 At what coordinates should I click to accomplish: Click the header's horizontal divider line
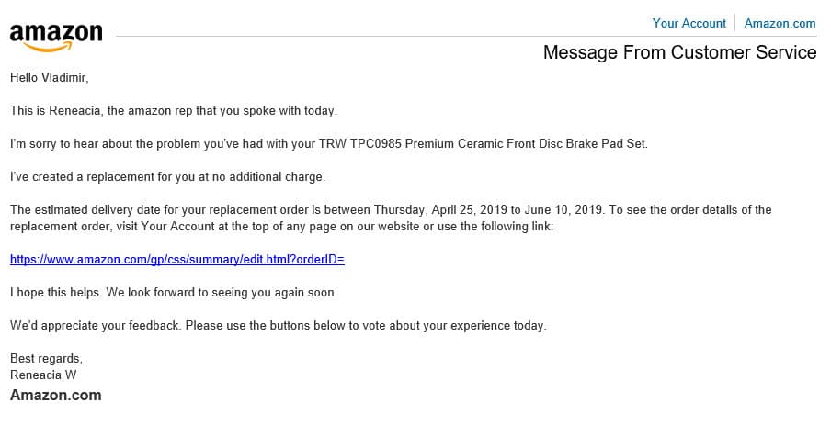pos(466,37)
